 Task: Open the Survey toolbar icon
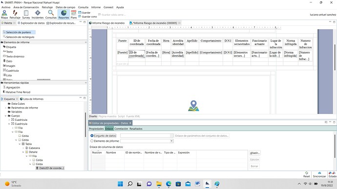[26, 14]
